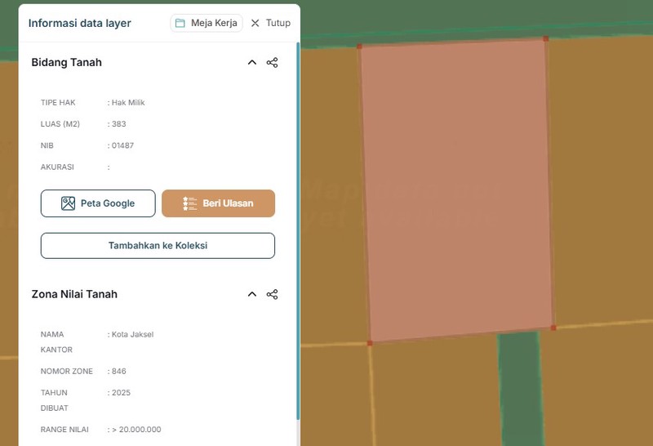Screen dimensions: 653x446
Task: Open the Meja Kerja workspace
Action: (x=207, y=23)
